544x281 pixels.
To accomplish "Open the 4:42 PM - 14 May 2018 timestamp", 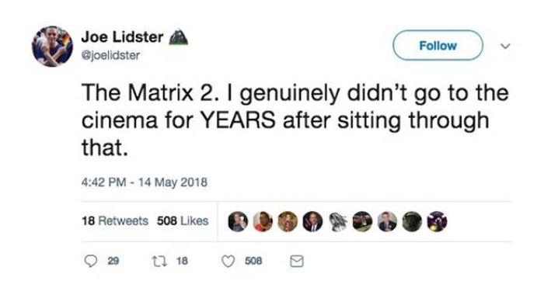I will 145,182.
